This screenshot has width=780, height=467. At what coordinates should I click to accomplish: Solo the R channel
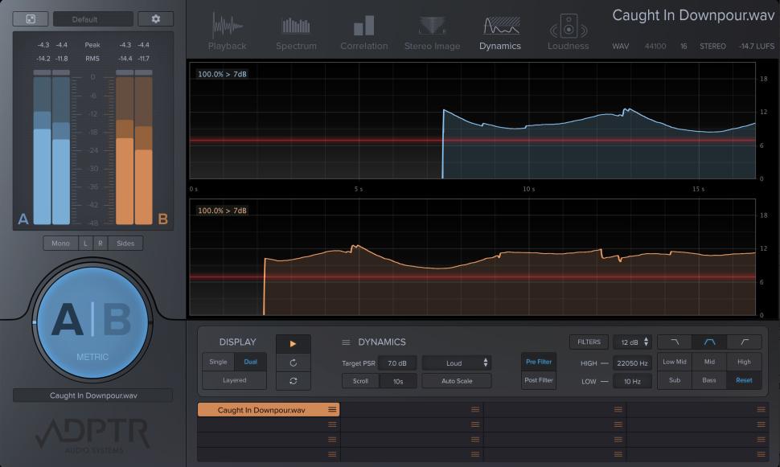[100, 244]
